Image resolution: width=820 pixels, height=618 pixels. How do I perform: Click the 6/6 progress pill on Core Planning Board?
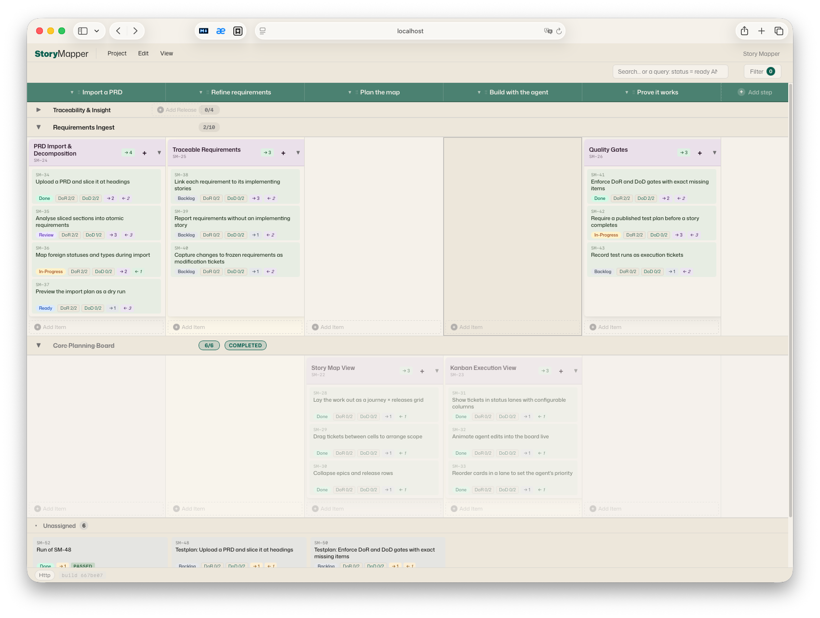point(209,345)
